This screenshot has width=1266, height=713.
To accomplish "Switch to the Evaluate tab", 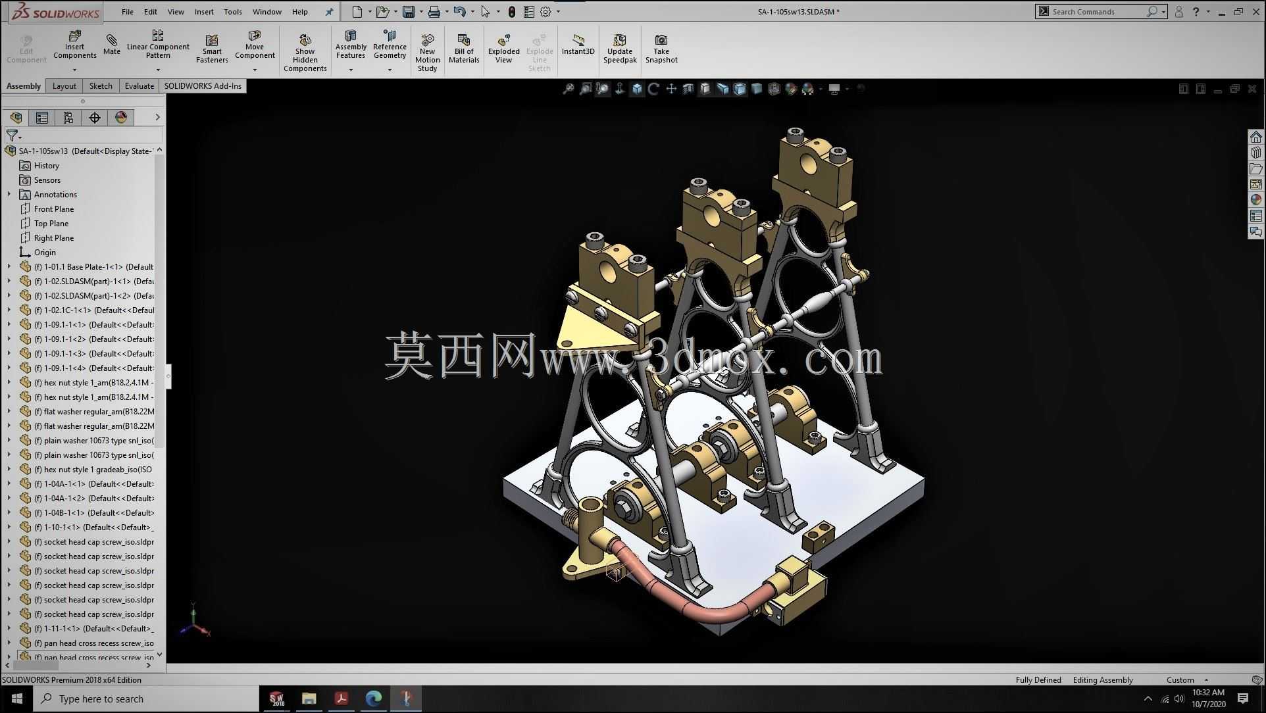I will click(139, 86).
